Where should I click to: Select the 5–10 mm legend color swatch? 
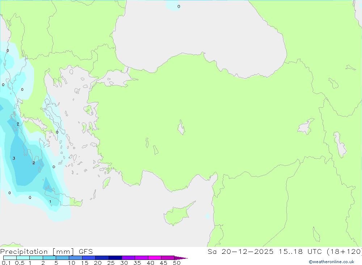point(62,258)
